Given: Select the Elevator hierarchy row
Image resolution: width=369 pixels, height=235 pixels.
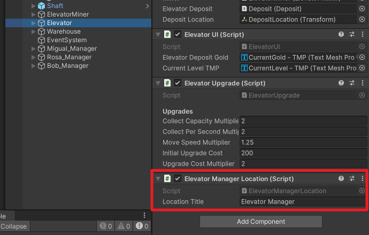Looking at the screenshot, I should [x=79, y=23].
